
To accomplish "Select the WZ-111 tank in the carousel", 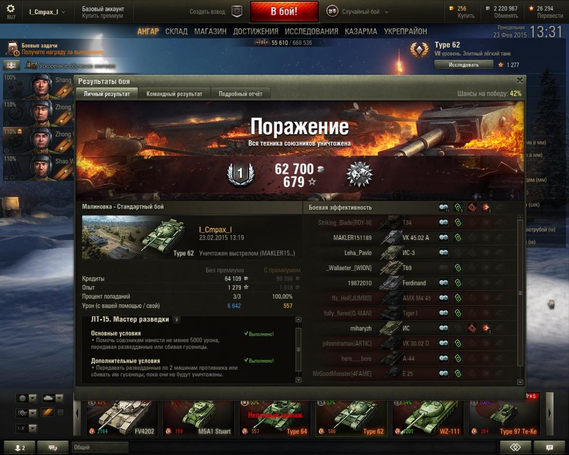I will pos(428,418).
